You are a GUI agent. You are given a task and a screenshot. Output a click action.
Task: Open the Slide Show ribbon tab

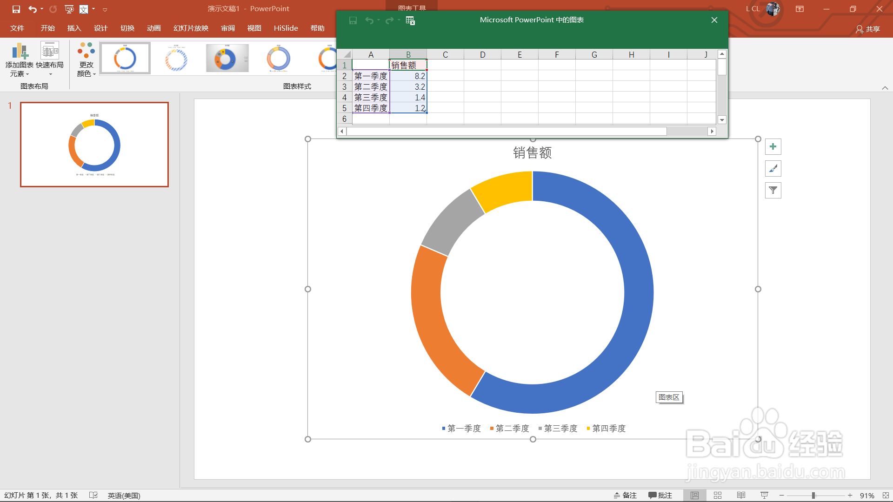coord(191,28)
